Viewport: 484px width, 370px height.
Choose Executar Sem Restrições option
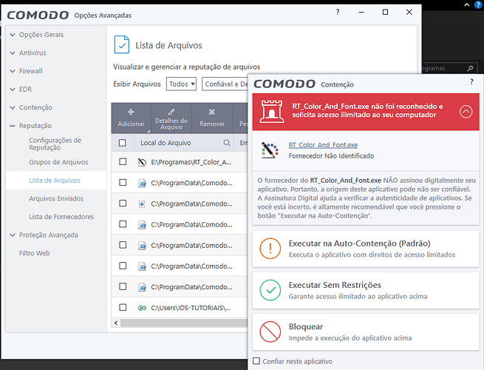tap(366, 290)
